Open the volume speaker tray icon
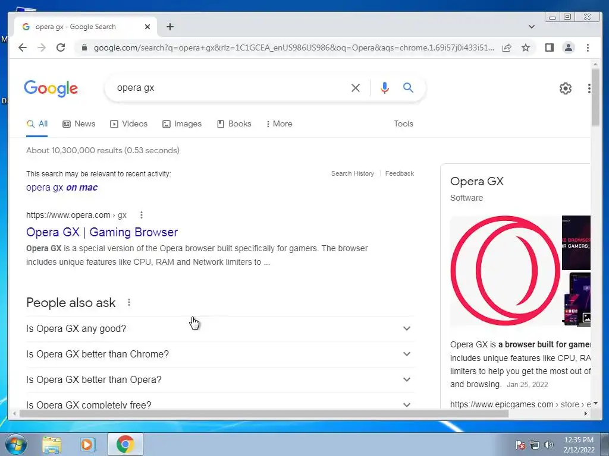The image size is (609, 456). (548, 445)
